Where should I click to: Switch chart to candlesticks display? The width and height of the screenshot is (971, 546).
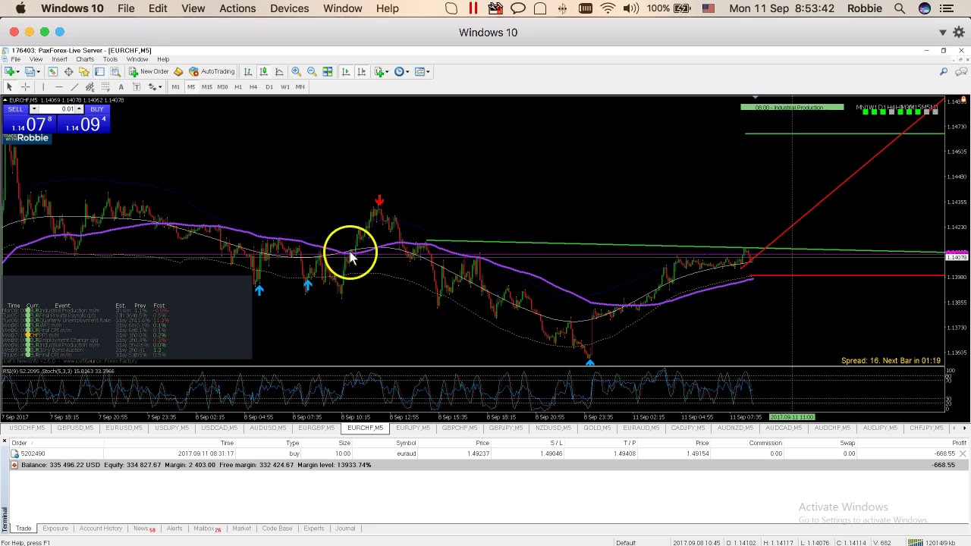click(263, 71)
